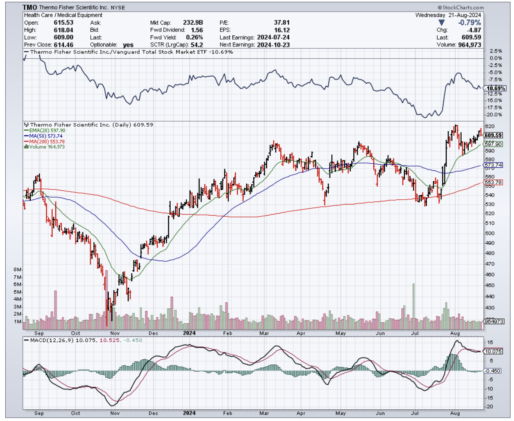Viewport: 514px width, 421px height.
Task: Click the 2024 year marker on the price chart axis
Action: pyautogui.click(x=189, y=333)
